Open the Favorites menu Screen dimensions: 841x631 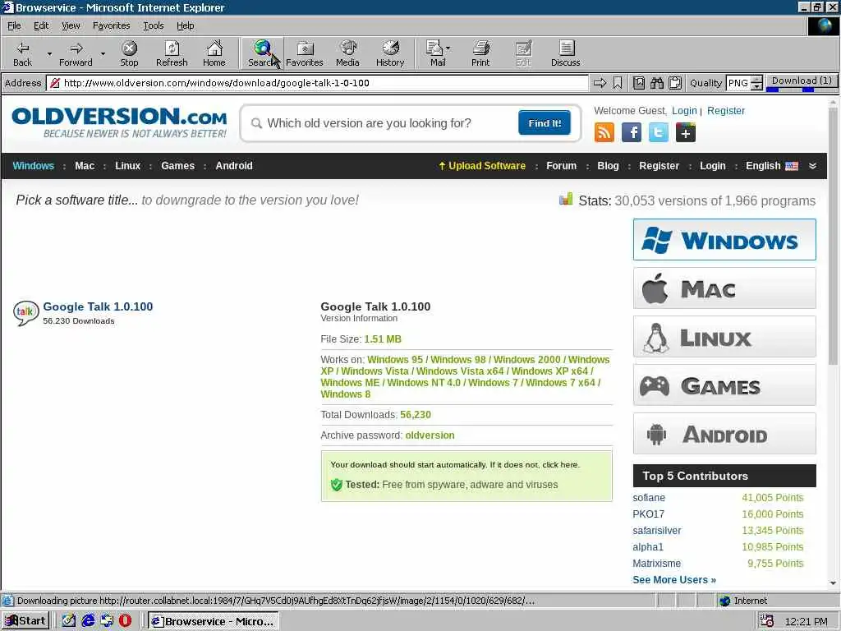[111, 25]
